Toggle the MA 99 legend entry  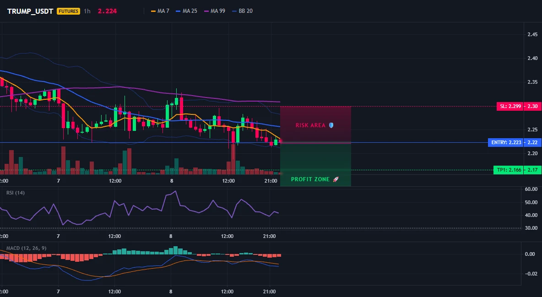pos(215,11)
